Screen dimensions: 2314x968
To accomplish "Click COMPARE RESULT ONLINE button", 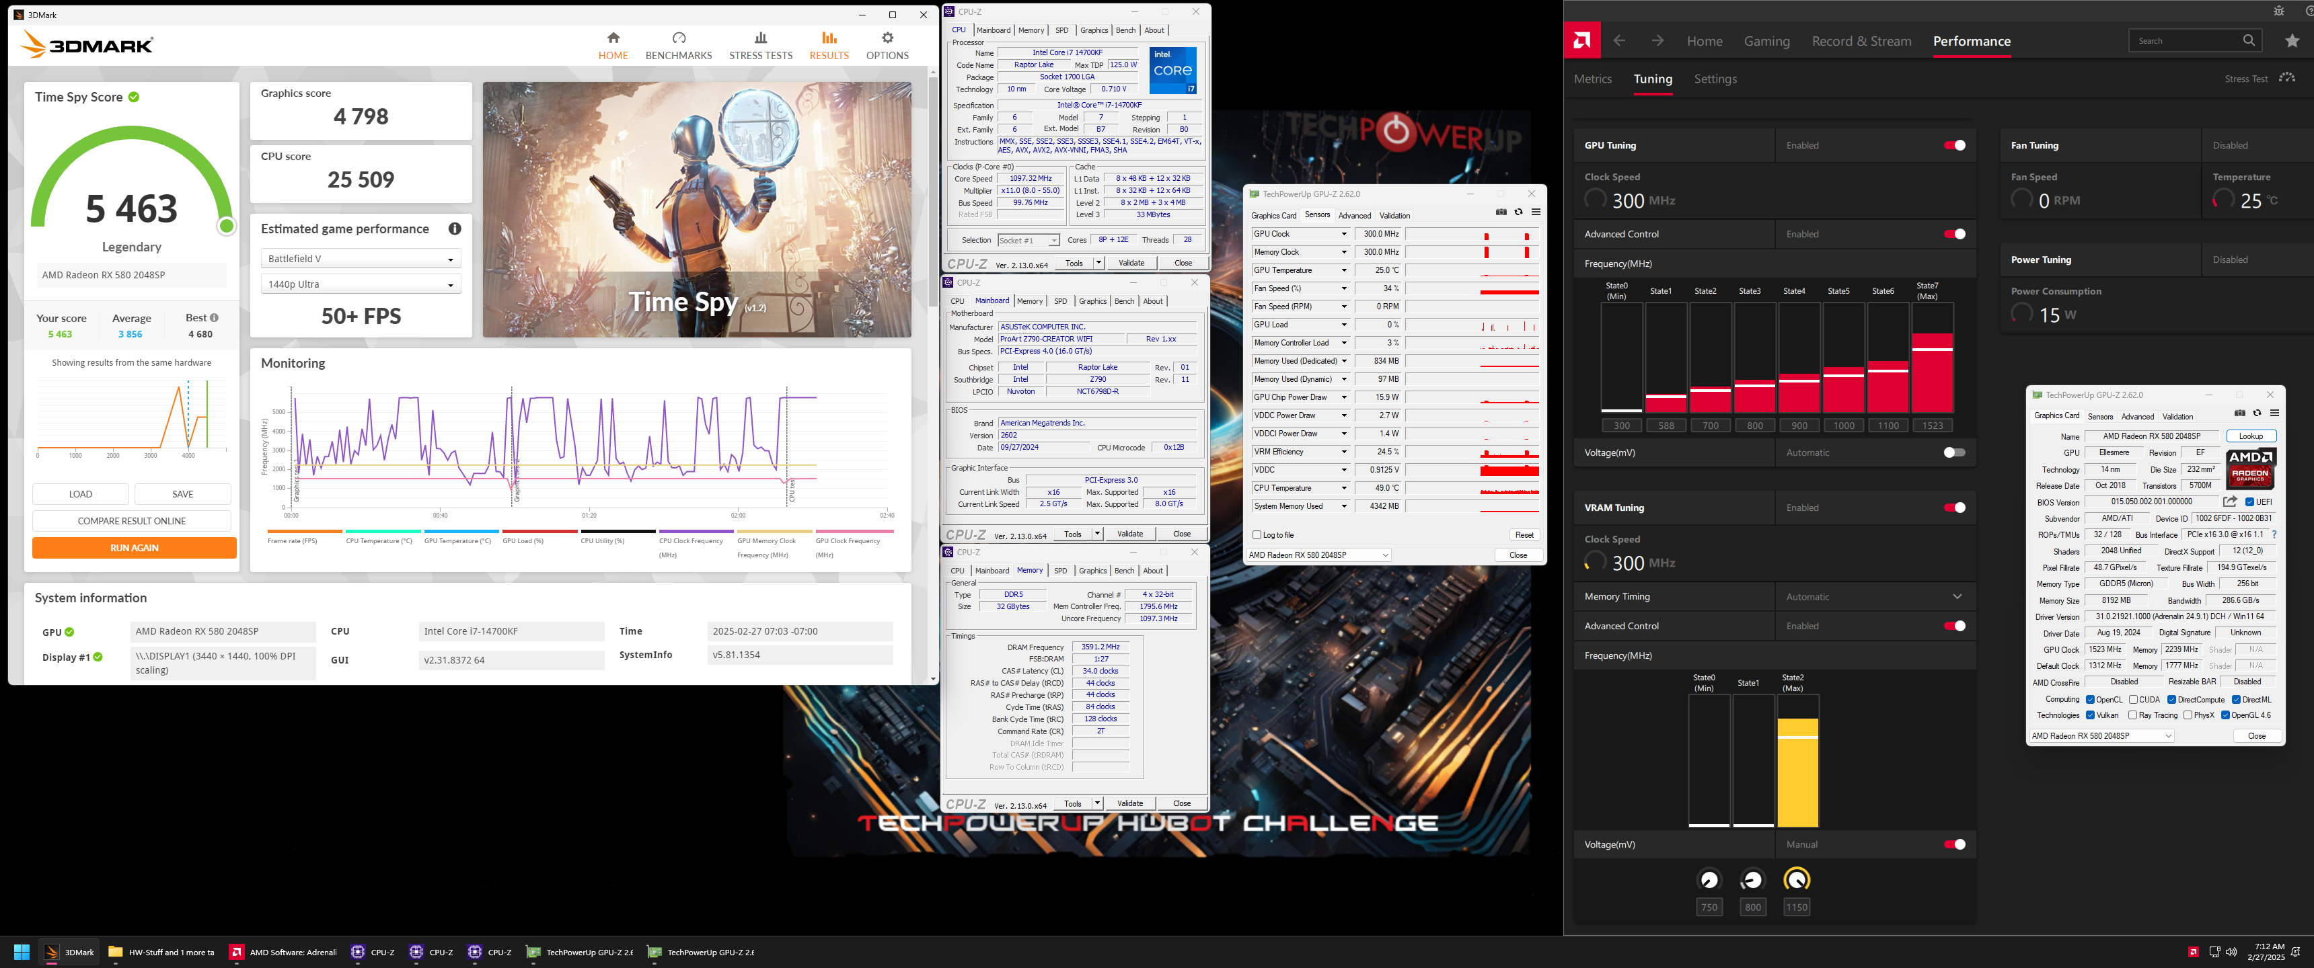I will coord(132,521).
